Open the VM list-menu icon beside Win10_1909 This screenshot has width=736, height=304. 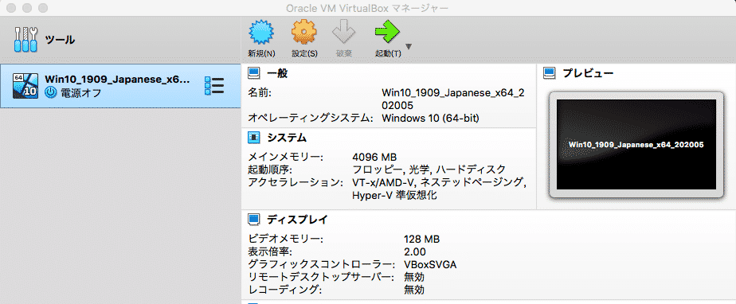point(214,86)
